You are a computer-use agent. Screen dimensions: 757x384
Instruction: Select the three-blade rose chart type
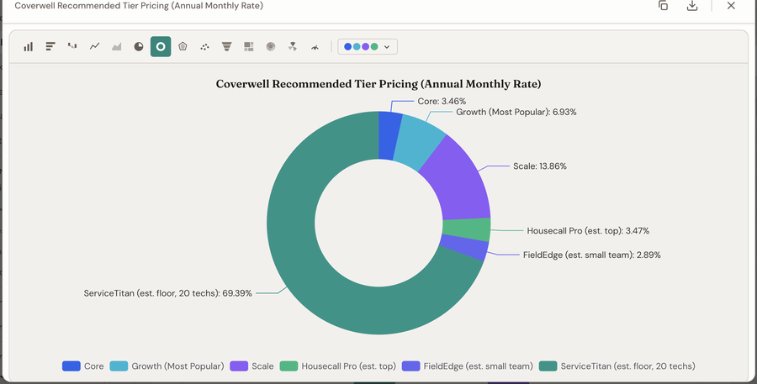pos(293,47)
